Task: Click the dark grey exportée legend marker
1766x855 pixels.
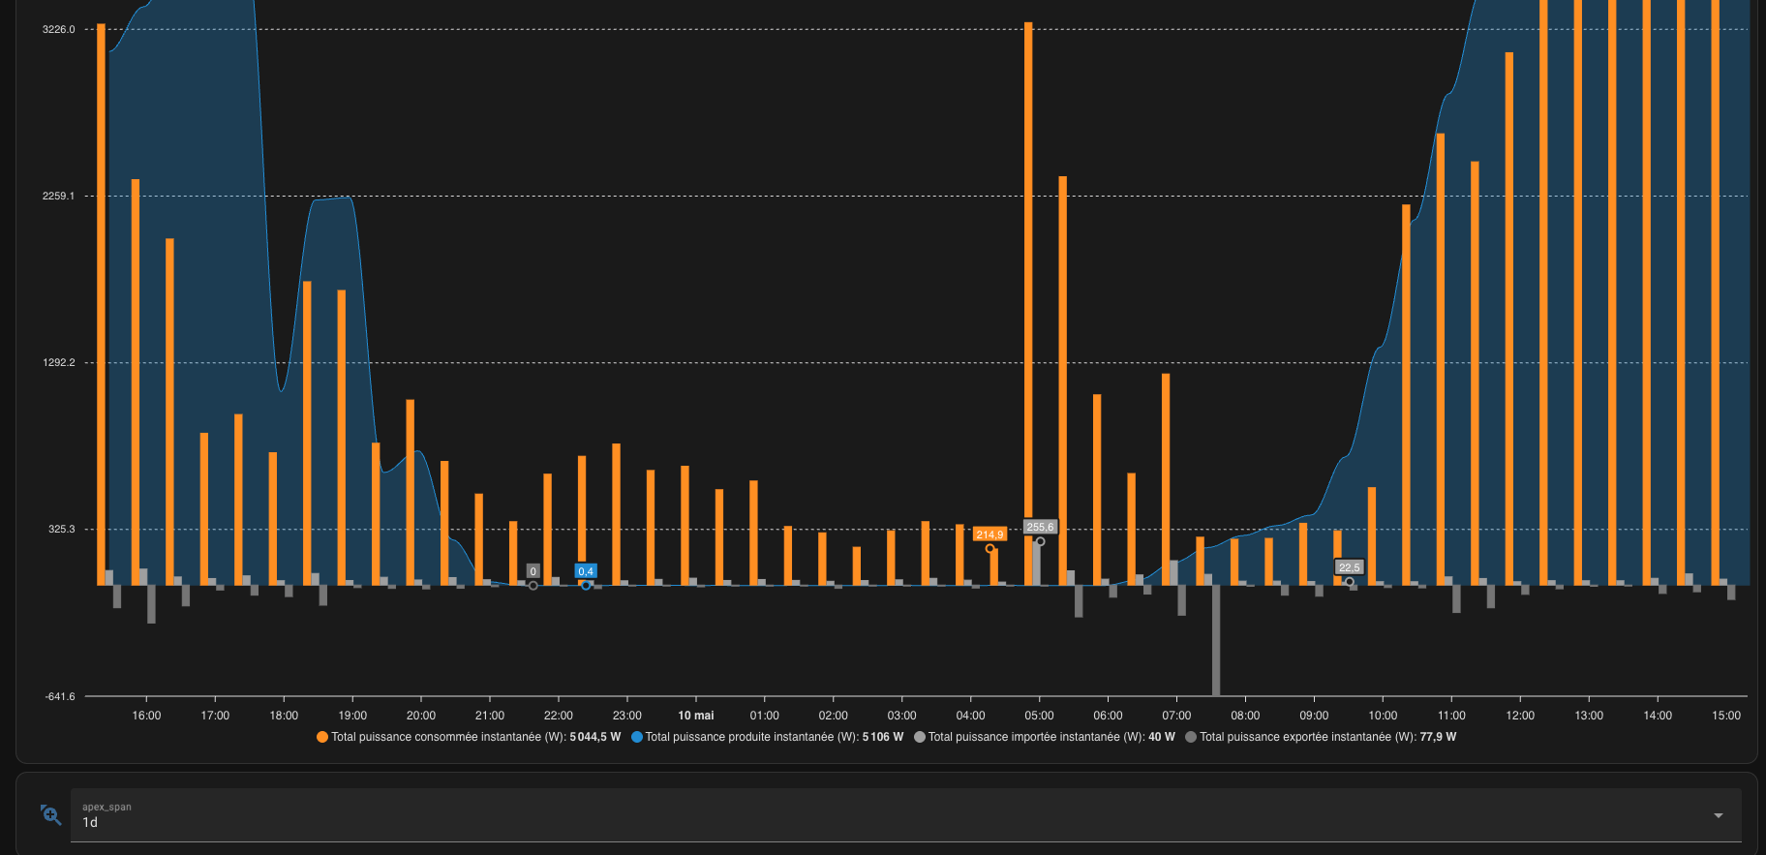Action: [1191, 737]
